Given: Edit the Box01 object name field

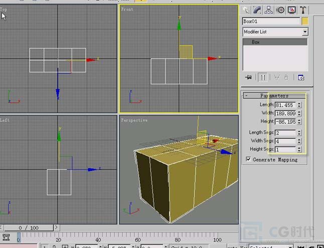Looking at the screenshot, I should pyautogui.click(x=271, y=21).
